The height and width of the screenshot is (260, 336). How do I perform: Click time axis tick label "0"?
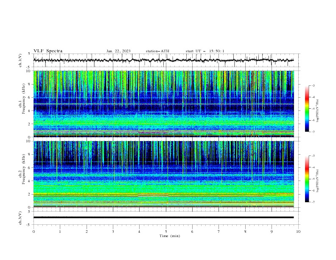(x=34, y=232)
